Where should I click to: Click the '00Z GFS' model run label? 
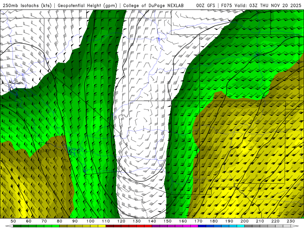tap(206, 5)
